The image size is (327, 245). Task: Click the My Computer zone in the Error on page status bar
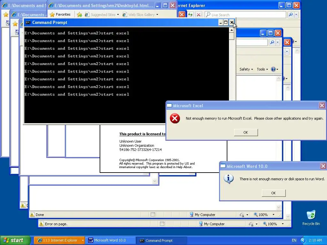(212, 224)
